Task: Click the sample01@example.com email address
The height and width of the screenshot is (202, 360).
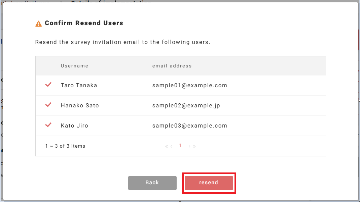Action: [190, 86]
